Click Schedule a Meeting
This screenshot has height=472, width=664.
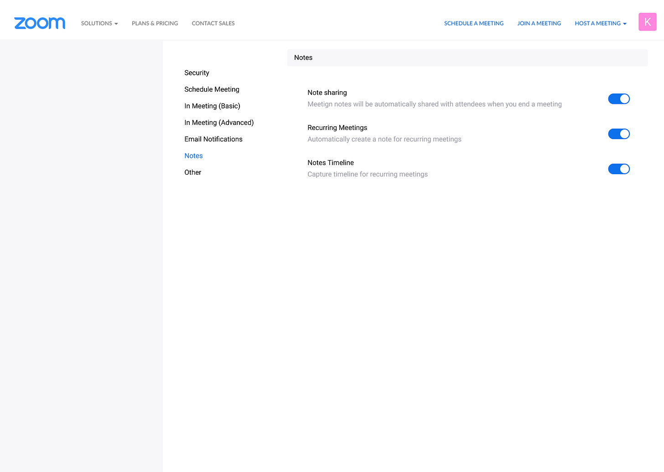473,23
